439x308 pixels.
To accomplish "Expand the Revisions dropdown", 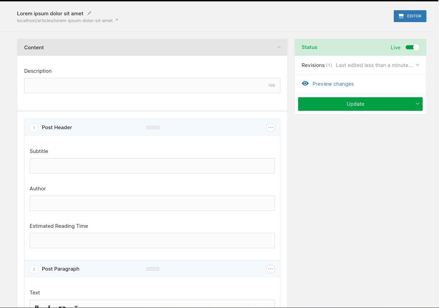I will [x=418, y=65].
